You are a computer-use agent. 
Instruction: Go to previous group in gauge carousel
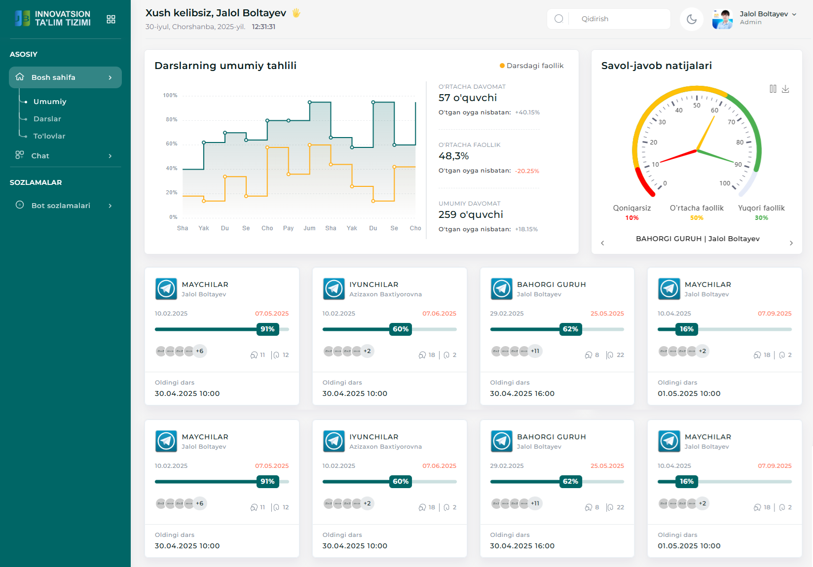pos(602,243)
